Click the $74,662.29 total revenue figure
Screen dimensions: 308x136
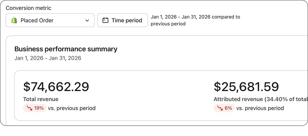pyautogui.click(x=56, y=87)
